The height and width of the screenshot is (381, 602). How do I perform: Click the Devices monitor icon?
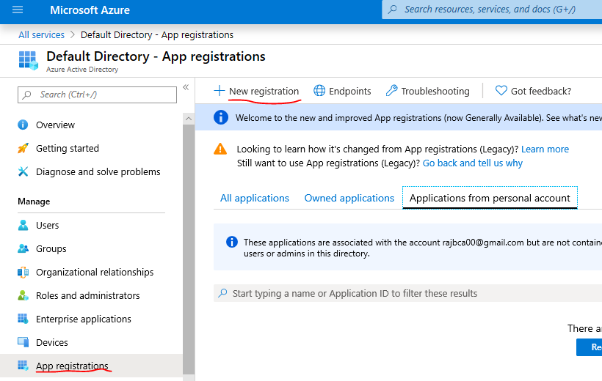point(23,342)
